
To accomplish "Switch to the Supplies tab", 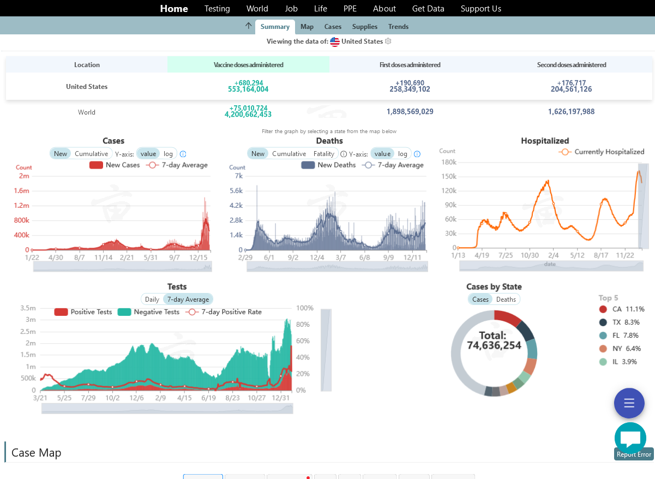I will pyautogui.click(x=365, y=27).
